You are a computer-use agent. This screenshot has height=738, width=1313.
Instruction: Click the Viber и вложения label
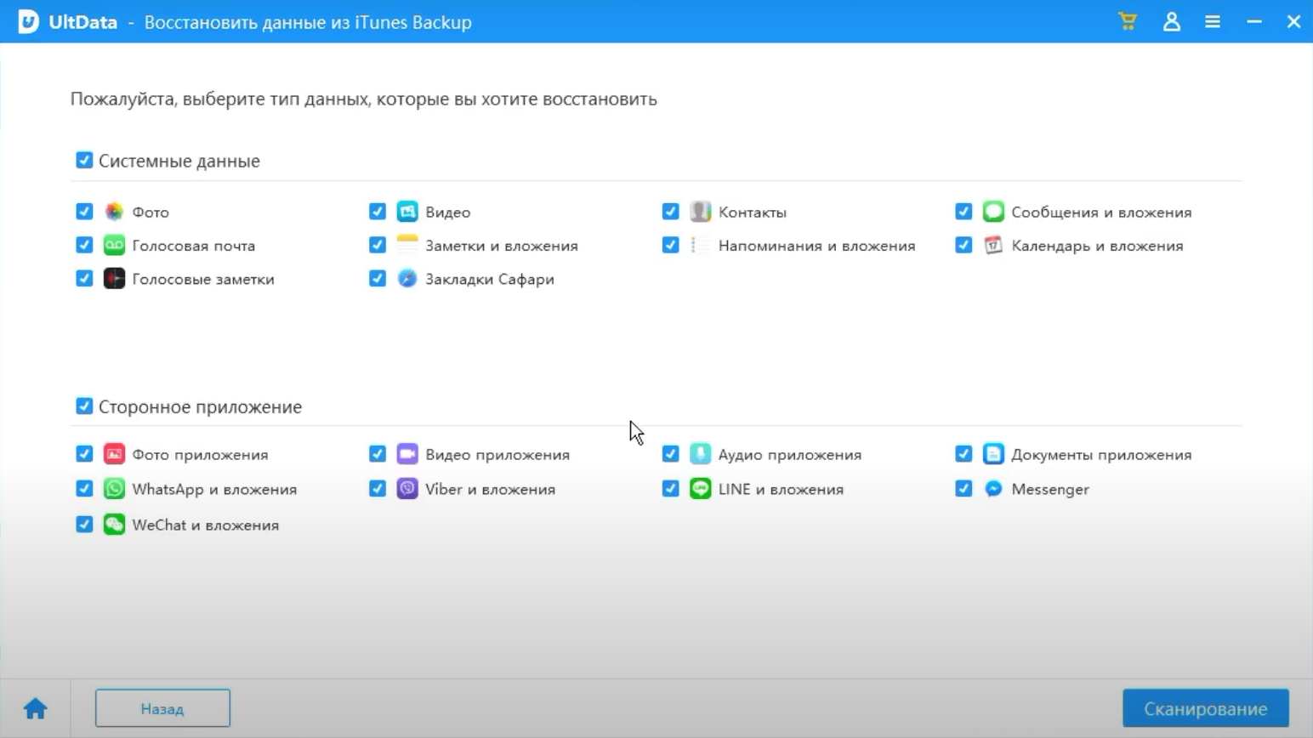(x=491, y=490)
